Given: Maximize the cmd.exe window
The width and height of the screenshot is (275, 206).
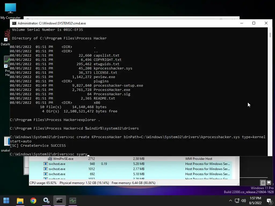Looking at the screenshot, I should click(x=254, y=23).
